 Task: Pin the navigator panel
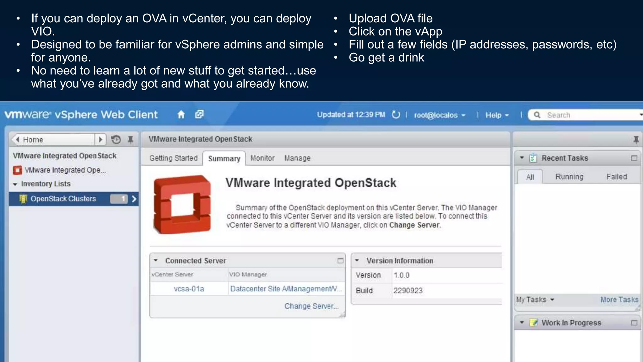(x=131, y=139)
